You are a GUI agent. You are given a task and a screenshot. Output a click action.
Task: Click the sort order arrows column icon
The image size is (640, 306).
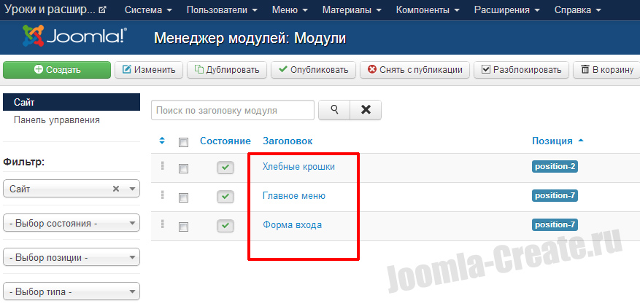(x=163, y=141)
